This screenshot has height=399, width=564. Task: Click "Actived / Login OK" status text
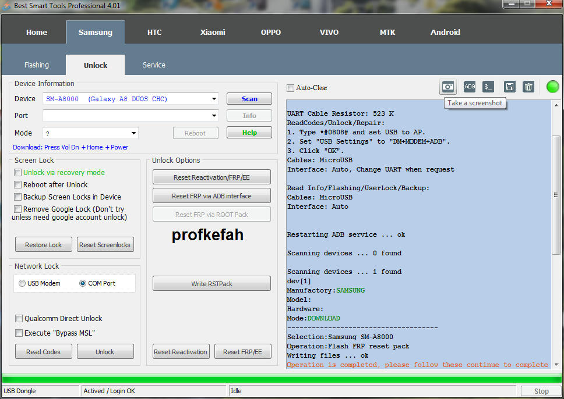click(x=109, y=391)
